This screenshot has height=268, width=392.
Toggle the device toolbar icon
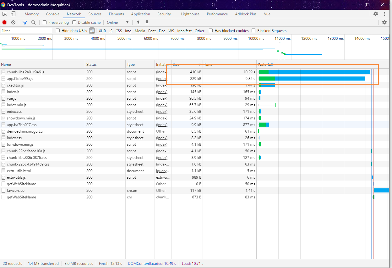[x=13, y=14]
